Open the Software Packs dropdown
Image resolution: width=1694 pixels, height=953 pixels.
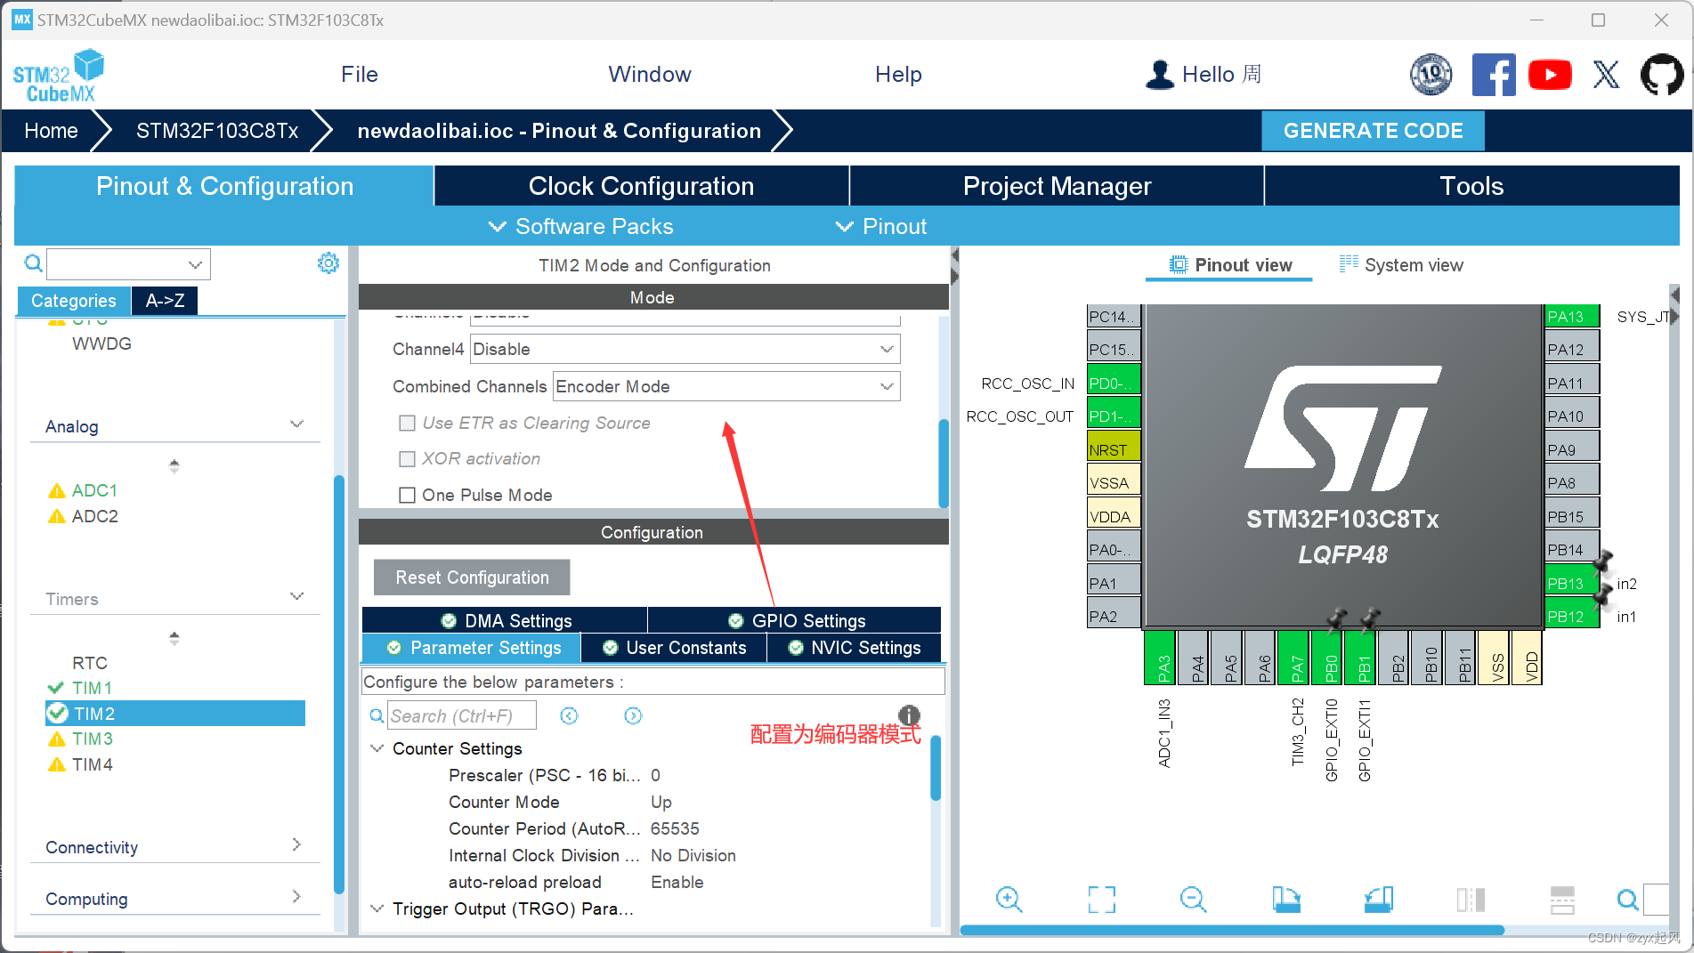tap(581, 226)
